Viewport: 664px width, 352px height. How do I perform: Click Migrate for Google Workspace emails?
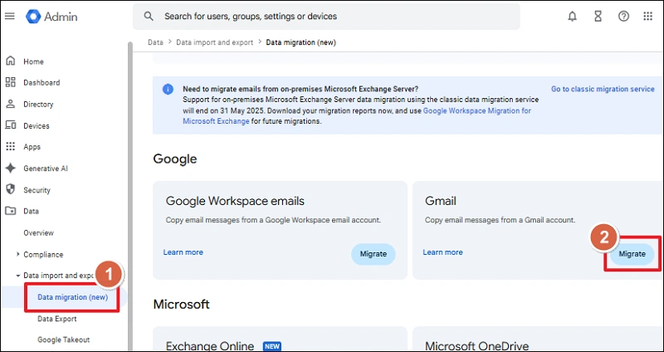(373, 254)
